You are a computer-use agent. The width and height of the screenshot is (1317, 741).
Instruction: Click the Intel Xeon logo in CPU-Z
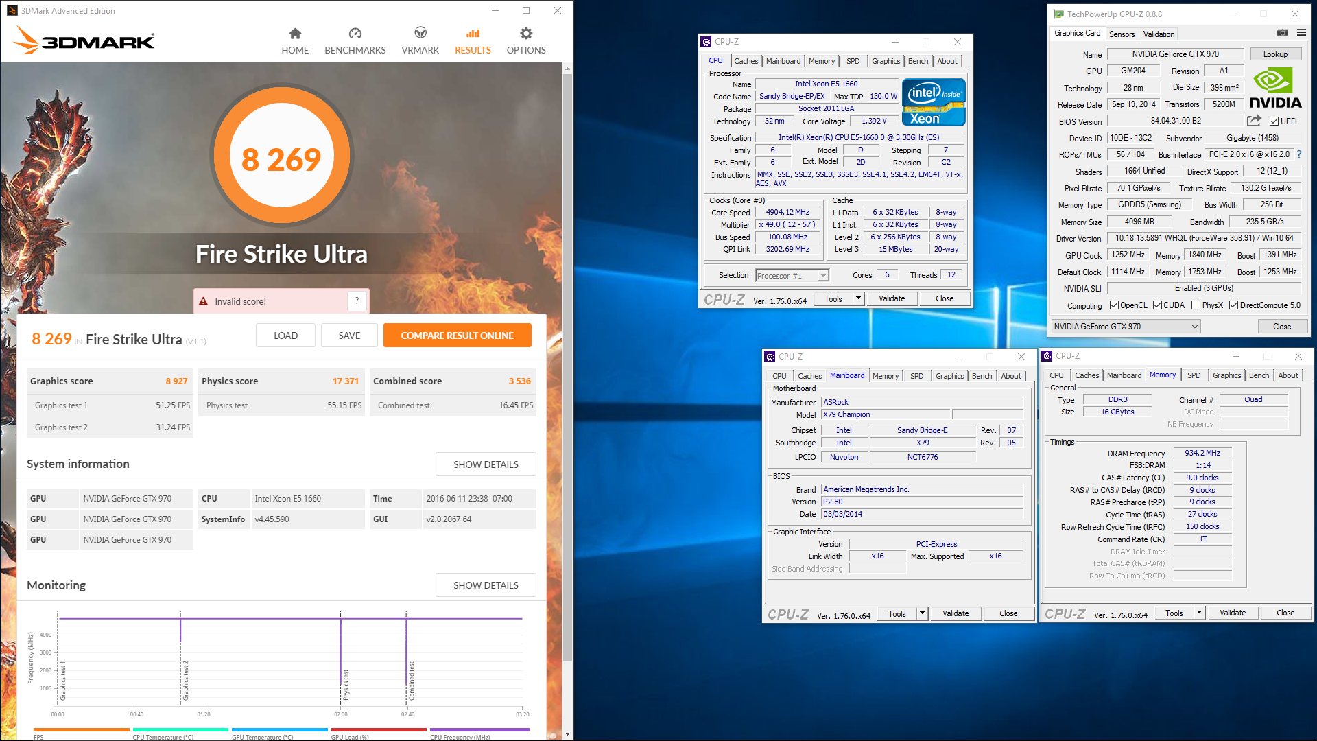[934, 102]
